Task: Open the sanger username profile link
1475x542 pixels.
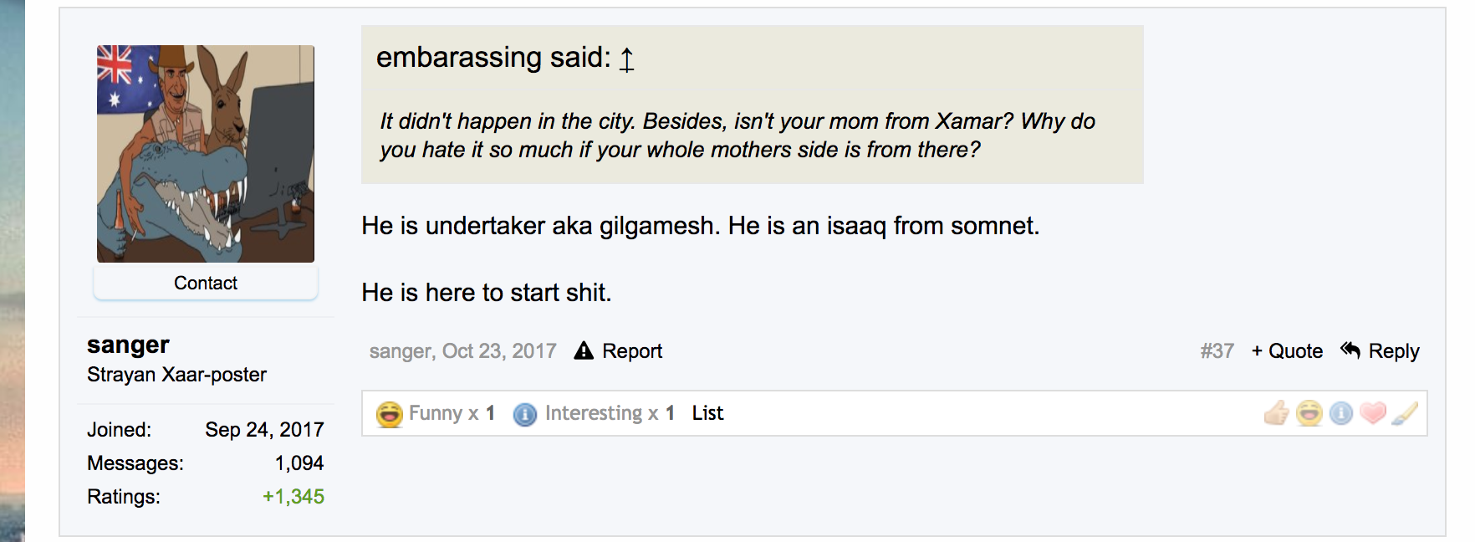Action: click(128, 345)
